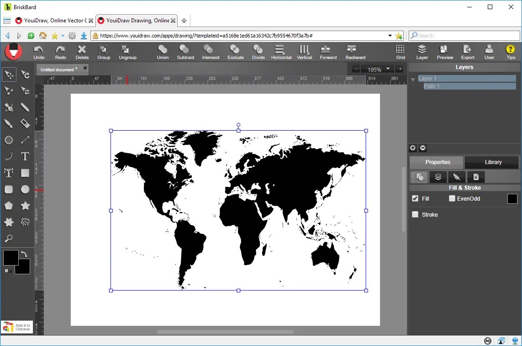This screenshot has width=522, height=346.
Task: Enable the EvenOdd checkbox
Action: (x=452, y=198)
